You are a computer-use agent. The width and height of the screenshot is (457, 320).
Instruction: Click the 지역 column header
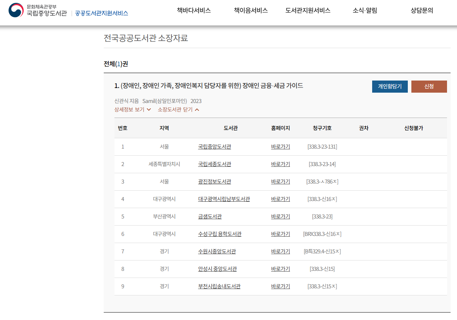[x=164, y=128]
